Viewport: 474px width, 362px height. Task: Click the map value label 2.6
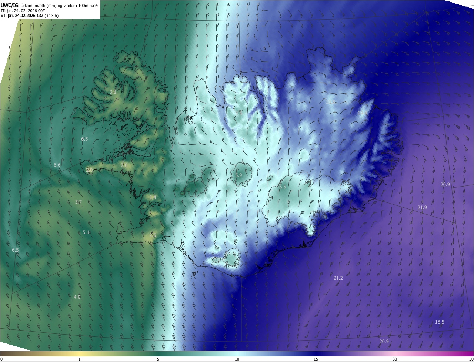point(124,165)
